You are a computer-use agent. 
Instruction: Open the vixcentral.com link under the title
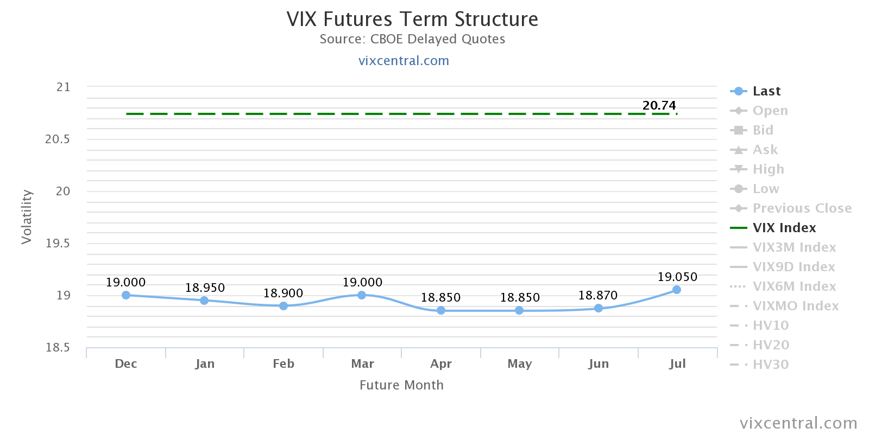(x=404, y=61)
